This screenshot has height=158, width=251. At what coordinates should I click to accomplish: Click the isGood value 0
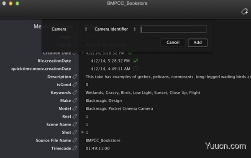pos(87,85)
